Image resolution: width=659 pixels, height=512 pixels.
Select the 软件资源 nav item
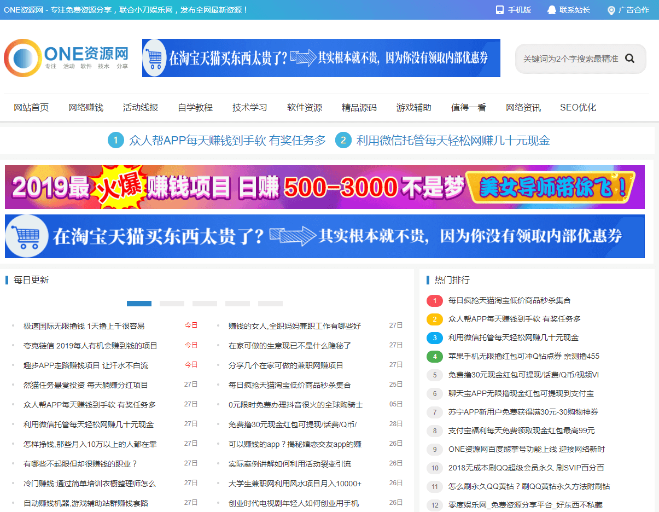304,107
